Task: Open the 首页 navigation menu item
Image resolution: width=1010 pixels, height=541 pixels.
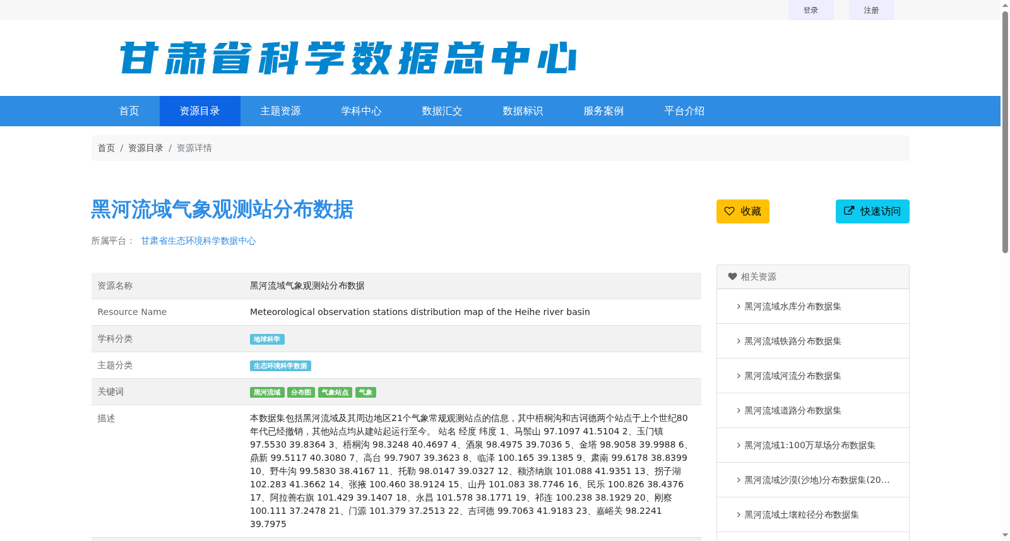Action: (129, 111)
